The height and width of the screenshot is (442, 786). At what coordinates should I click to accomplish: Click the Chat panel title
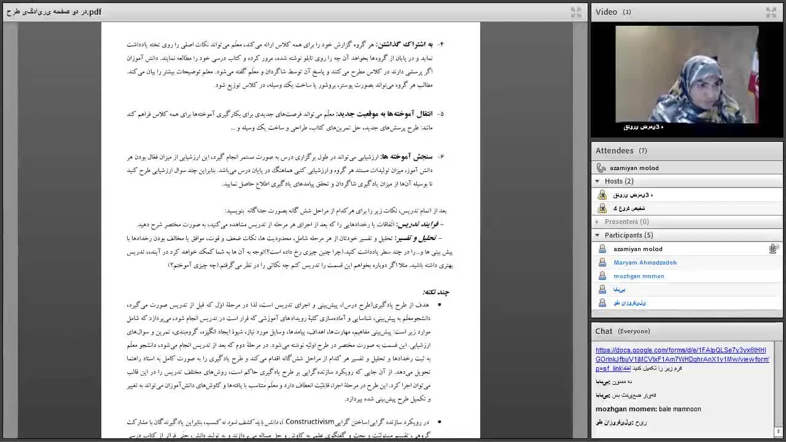point(604,331)
